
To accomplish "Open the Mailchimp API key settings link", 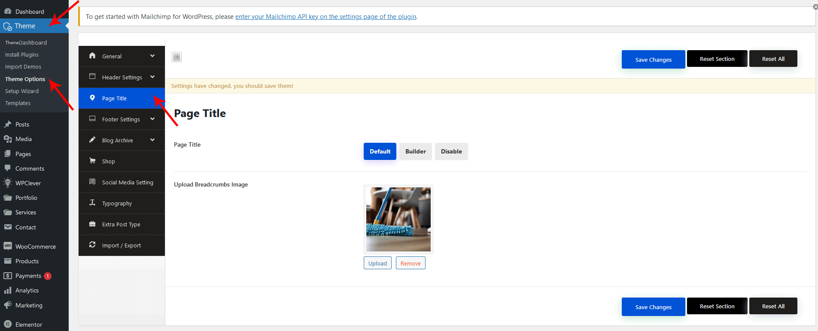I will tap(325, 17).
